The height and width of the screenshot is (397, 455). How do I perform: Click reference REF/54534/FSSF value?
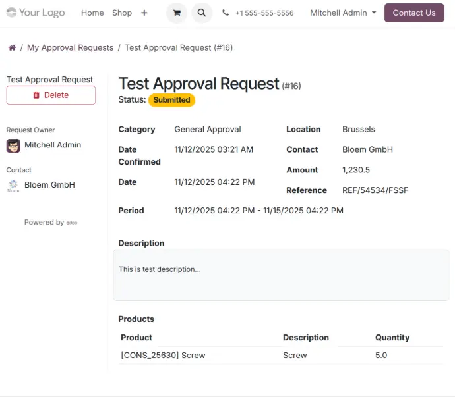pyautogui.click(x=375, y=190)
